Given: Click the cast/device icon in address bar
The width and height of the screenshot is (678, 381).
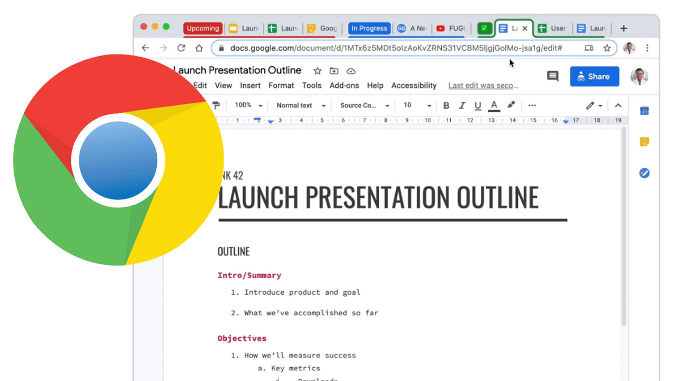Looking at the screenshot, I should (x=589, y=48).
